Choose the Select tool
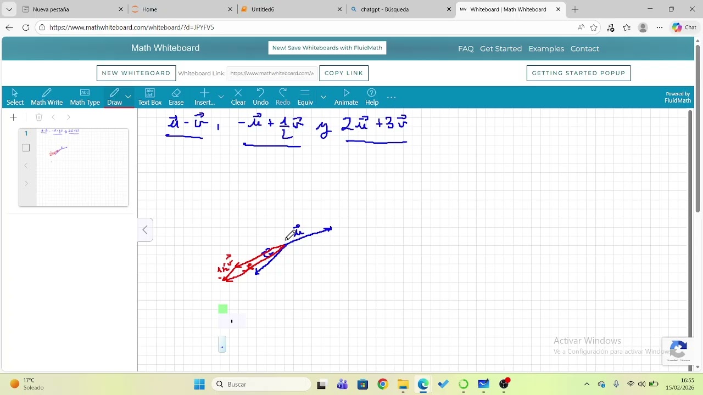Screen dimensions: 703x395 click(15, 97)
